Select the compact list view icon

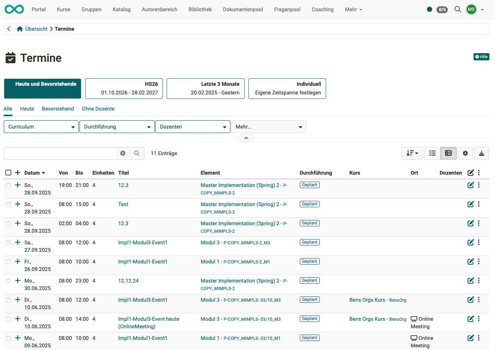pyautogui.click(x=432, y=153)
